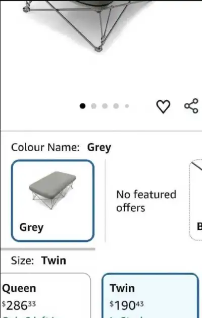Jump to second image carousel dot
202x318 pixels.
(94, 106)
